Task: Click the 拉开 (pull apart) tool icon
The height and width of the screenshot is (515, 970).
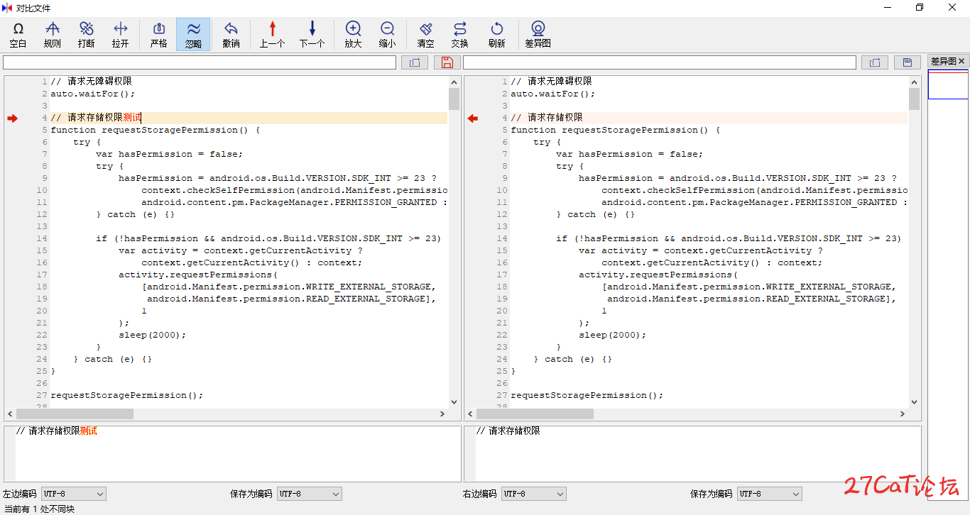Action: pyautogui.click(x=121, y=34)
